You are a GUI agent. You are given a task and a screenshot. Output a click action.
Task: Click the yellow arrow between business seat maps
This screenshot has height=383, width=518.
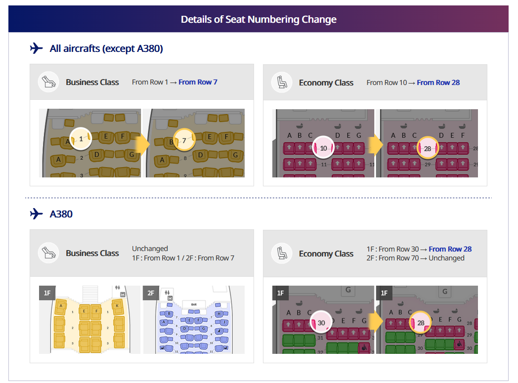[x=143, y=144]
